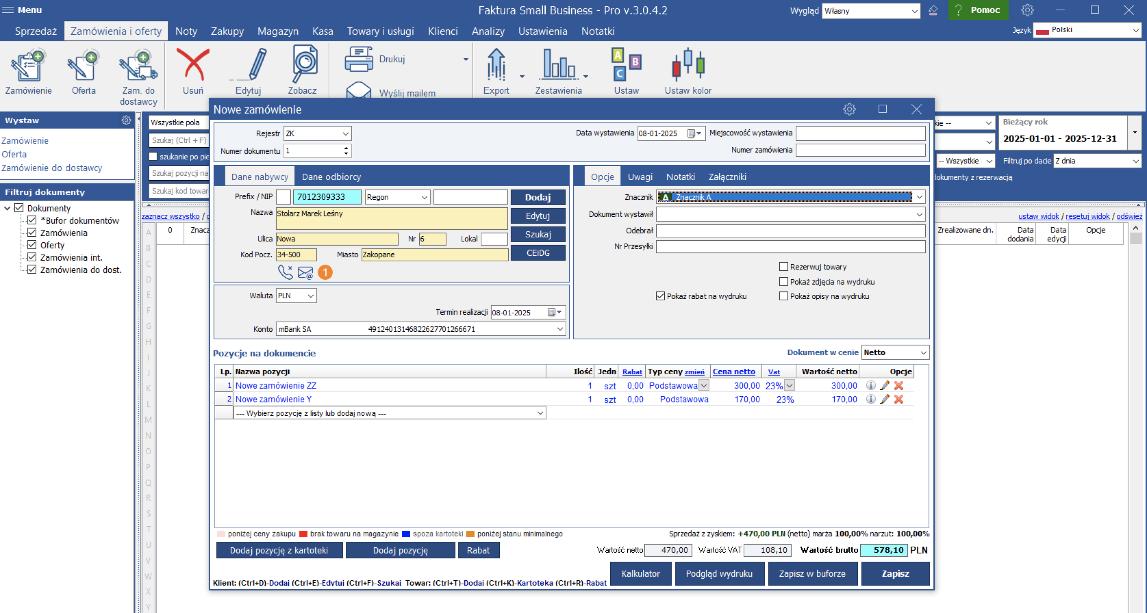Click the Zapisz w buforze button
Viewport: 1147px width, 613px height.
[x=812, y=573]
